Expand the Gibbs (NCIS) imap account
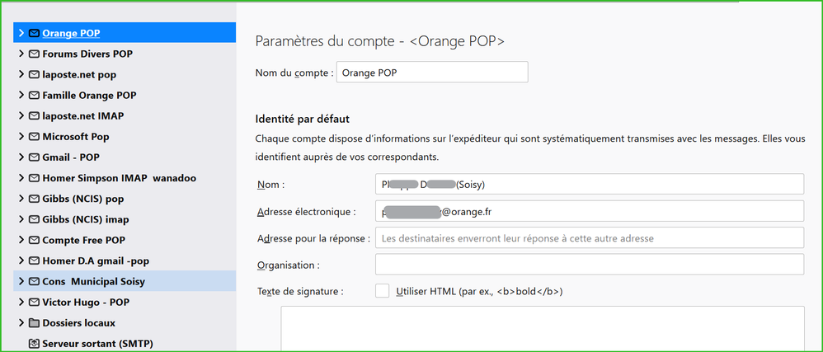823x352 pixels. click(x=21, y=219)
